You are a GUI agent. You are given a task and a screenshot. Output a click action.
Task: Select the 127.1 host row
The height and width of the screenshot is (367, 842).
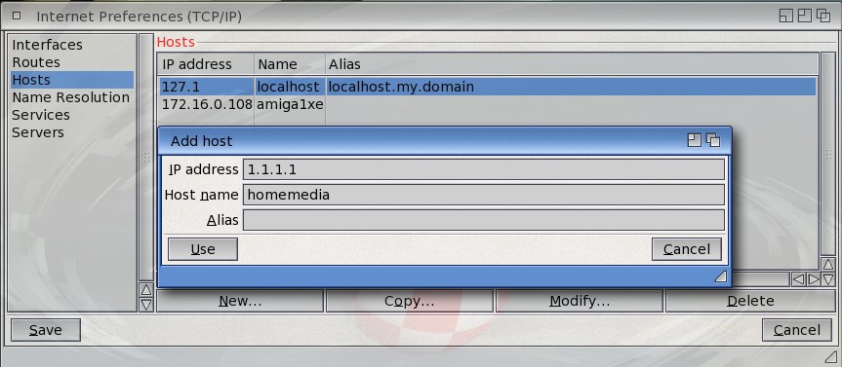pos(488,87)
